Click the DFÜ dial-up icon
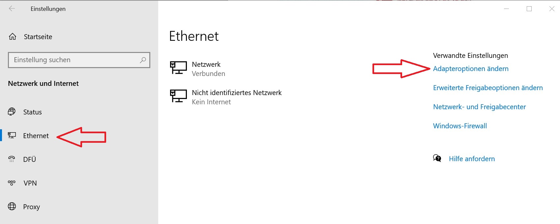 [x=12, y=159]
